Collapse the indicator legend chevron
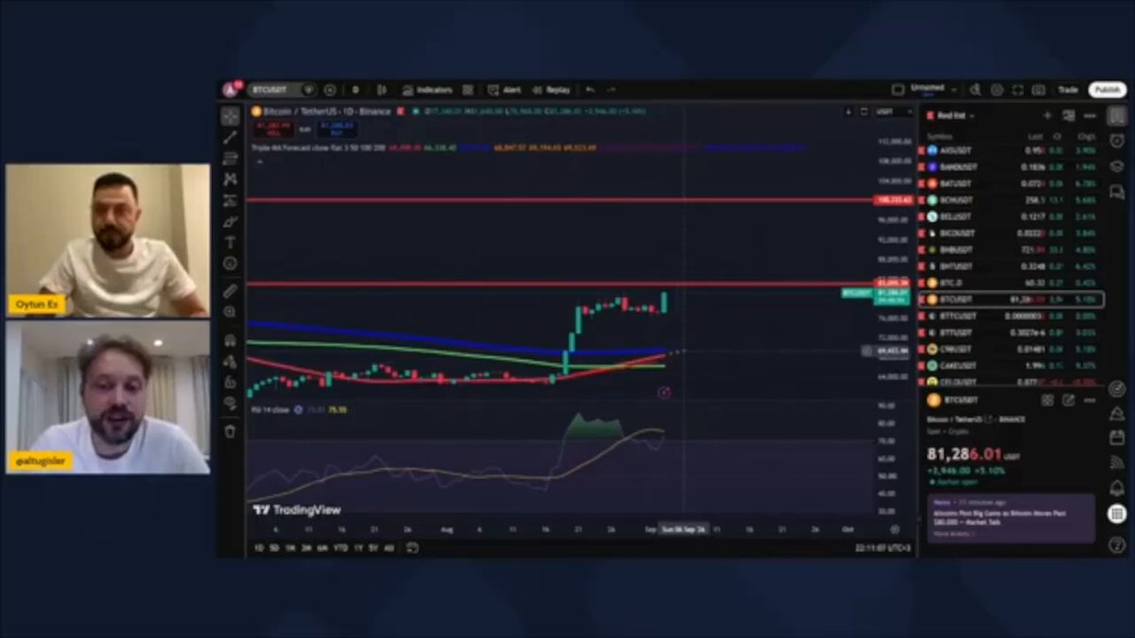The image size is (1135, 638). pos(258,161)
